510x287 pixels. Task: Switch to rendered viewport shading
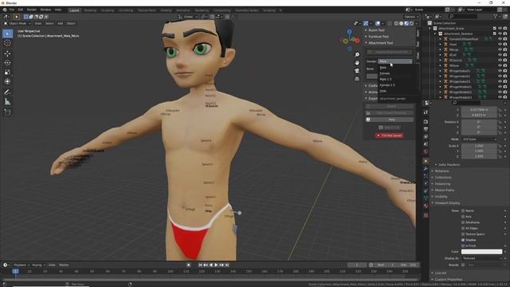tap(411, 23)
